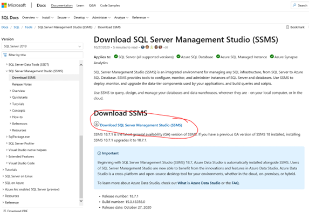Open the Search magnifier icon
Screen dimensions: 309x212
coord(294,5)
